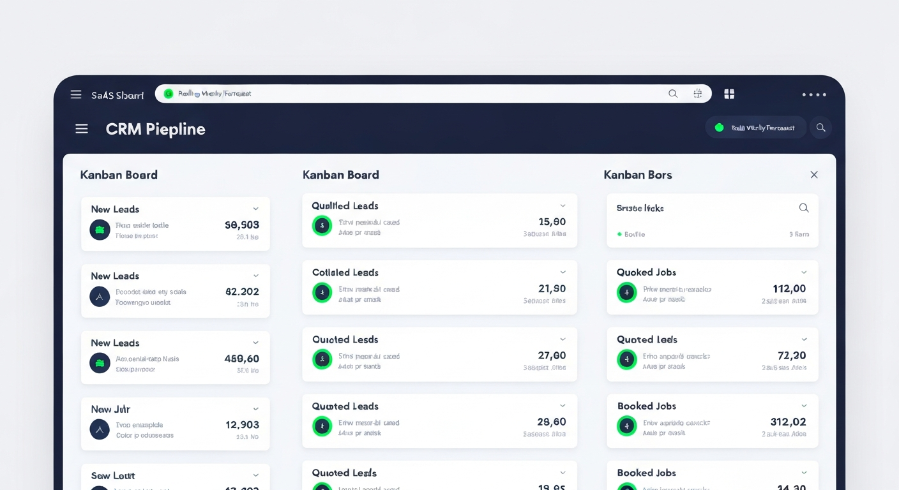899x490 pixels.
Task: Click the green icon on the New Leads 489,60 card
Action: [x=100, y=363]
